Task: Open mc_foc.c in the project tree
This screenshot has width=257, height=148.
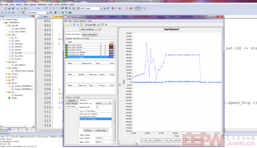Action: click(x=18, y=59)
